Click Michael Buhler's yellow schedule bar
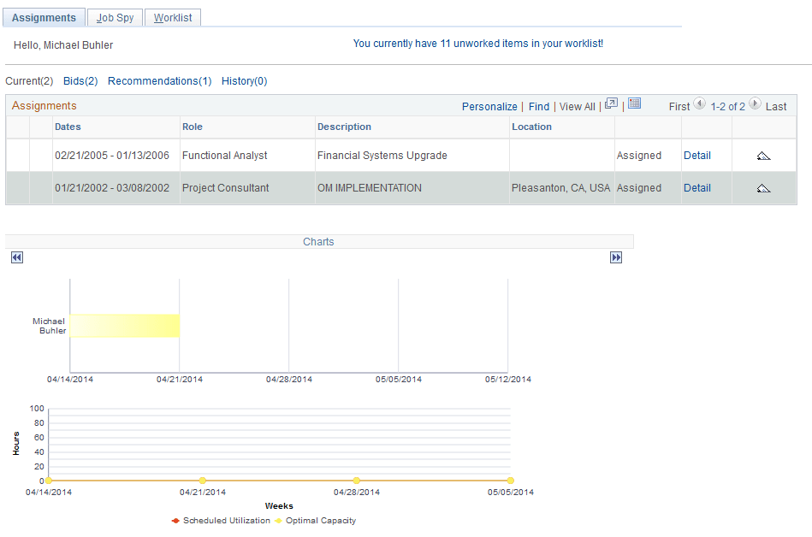The height and width of the screenshot is (537, 812). [125, 326]
